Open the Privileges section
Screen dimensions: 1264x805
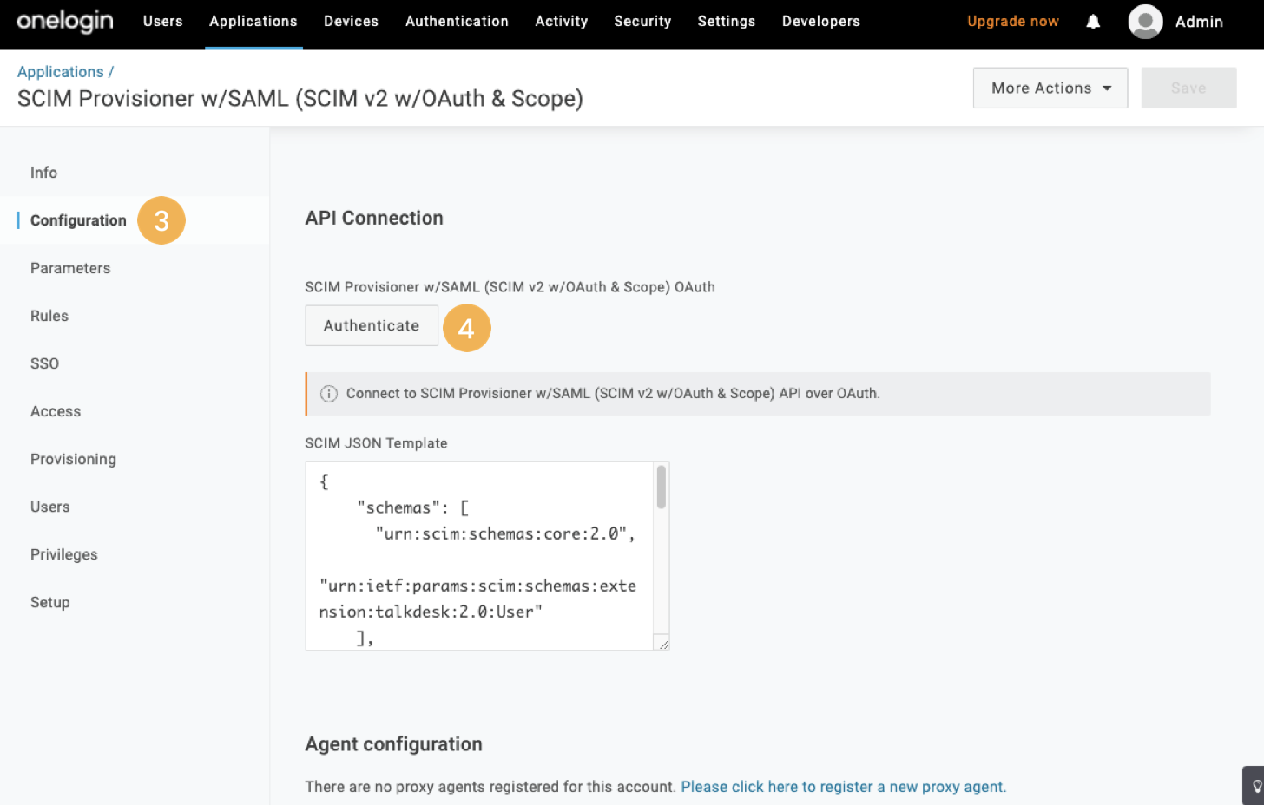(x=63, y=554)
